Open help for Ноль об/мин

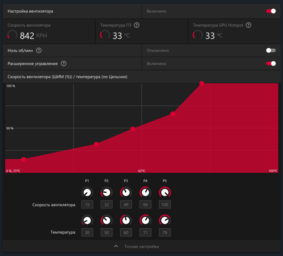coord(39,50)
